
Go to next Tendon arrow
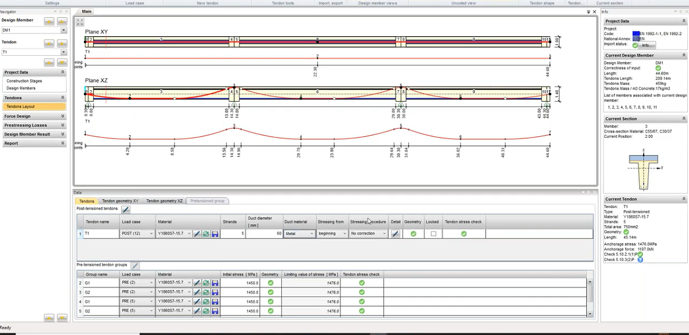[62, 43]
